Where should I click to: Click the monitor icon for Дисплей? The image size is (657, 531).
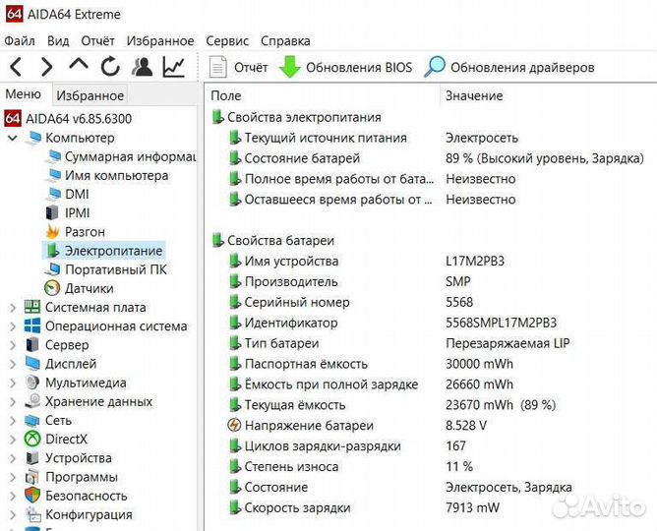32,364
